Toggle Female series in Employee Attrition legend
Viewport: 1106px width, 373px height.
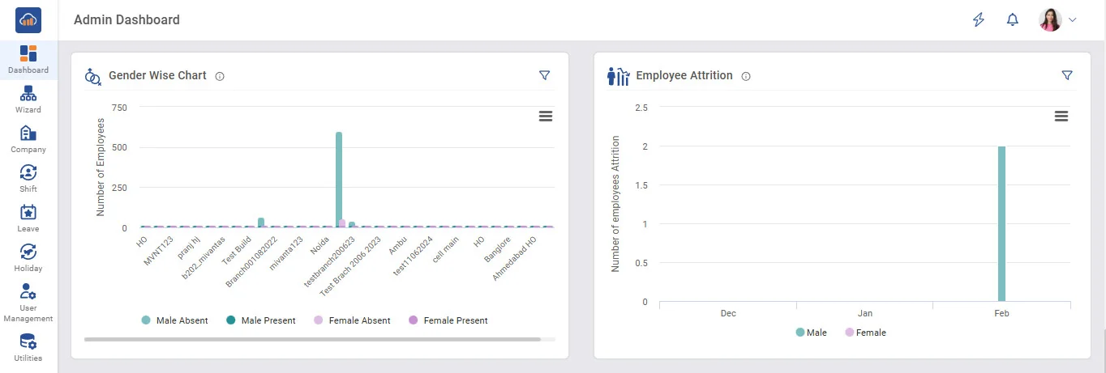865,333
